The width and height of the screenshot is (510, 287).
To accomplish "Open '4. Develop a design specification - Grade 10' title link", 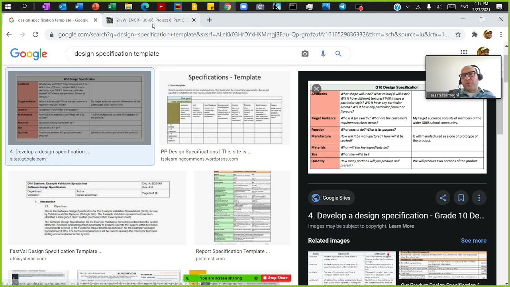I will 396,216.
